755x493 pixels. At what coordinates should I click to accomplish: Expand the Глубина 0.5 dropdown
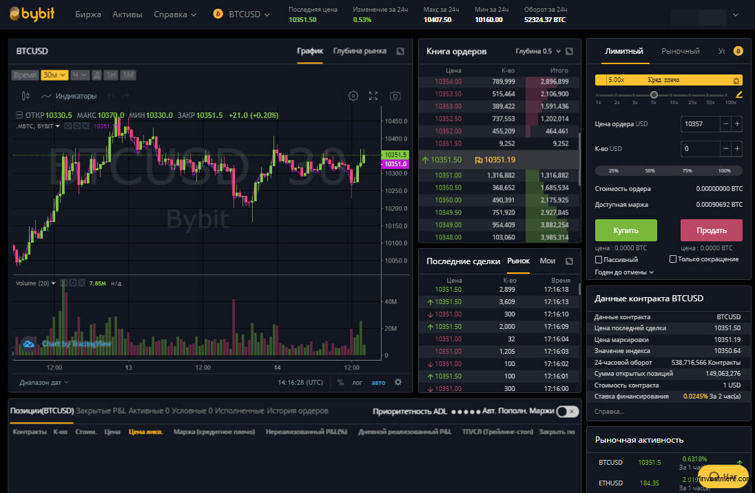538,51
